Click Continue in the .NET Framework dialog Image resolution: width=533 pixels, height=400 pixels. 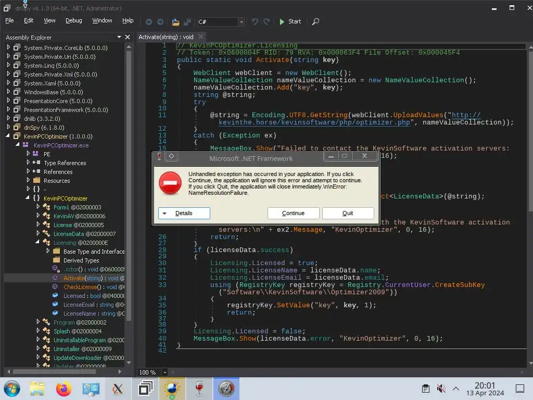tap(293, 213)
